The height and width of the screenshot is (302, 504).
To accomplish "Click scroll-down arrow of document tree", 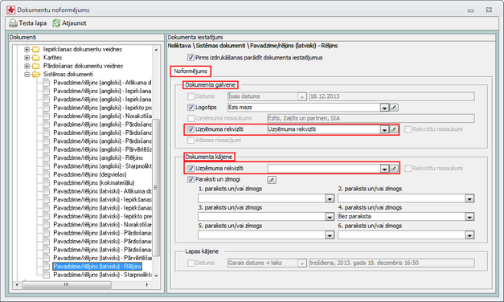I will coord(156,275).
